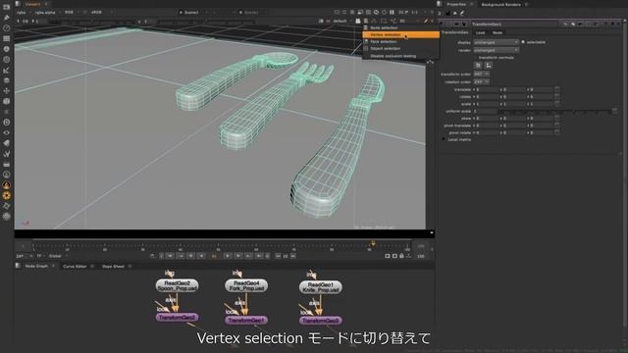Select the TransformGeo2 node

coord(177,318)
